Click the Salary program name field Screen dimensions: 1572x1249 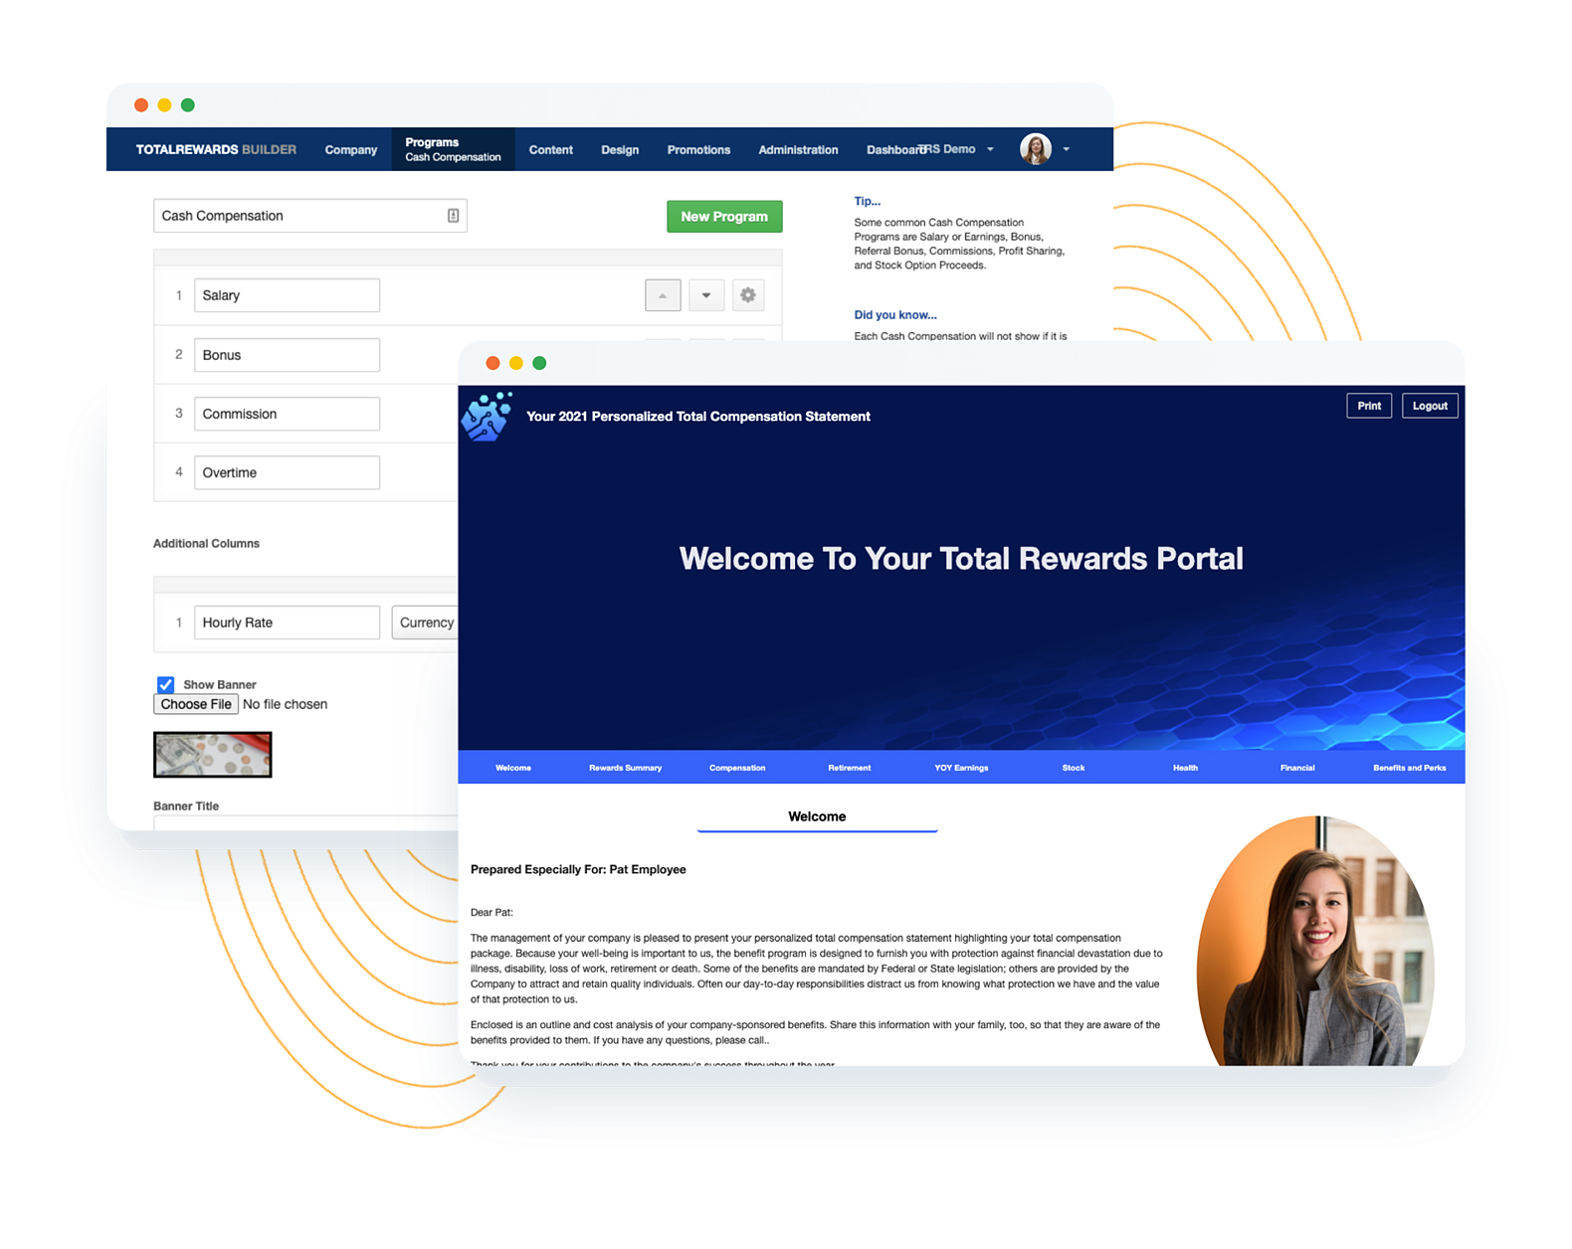[x=287, y=295]
